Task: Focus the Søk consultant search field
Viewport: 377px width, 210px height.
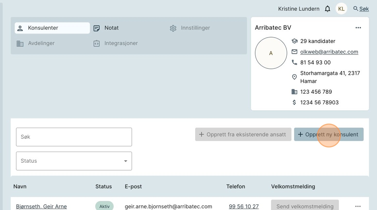Action: (x=74, y=137)
